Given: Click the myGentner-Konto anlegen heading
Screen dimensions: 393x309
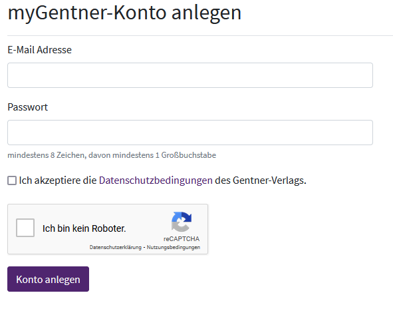Looking at the screenshot, I should (x=124, y=13).
